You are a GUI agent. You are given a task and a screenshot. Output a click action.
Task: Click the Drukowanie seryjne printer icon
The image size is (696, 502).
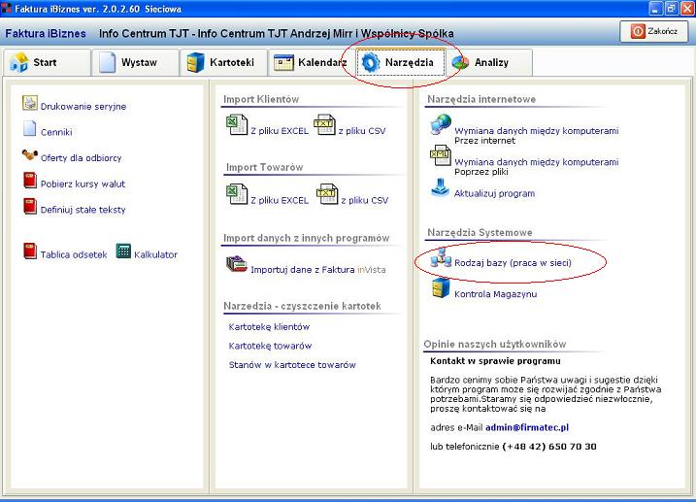click(30, 103)
